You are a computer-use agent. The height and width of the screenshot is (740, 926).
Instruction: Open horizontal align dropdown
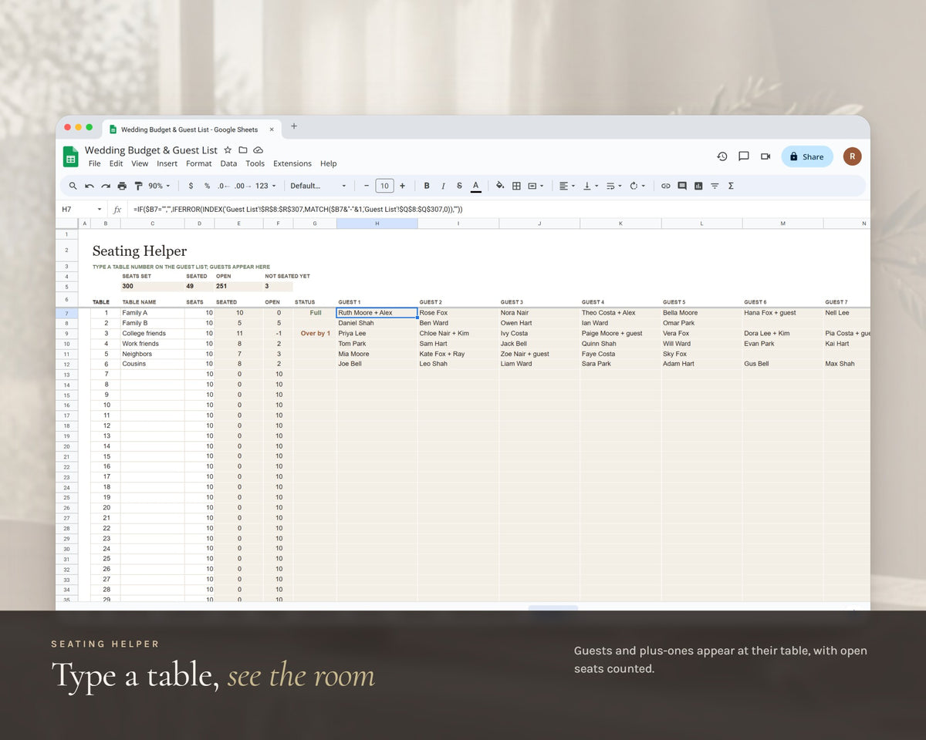pyautogui.click(x=566, y=186)
